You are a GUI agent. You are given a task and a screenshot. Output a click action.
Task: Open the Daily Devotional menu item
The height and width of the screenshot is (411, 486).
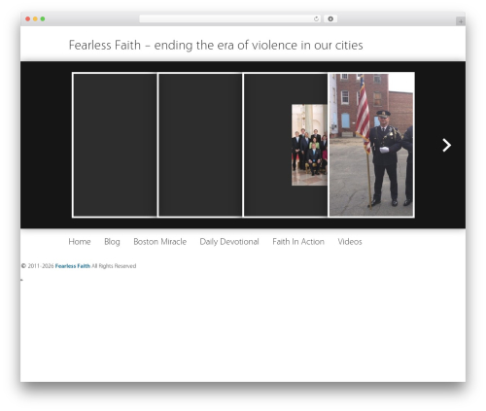pyautogui.click(x=229, y=242)
